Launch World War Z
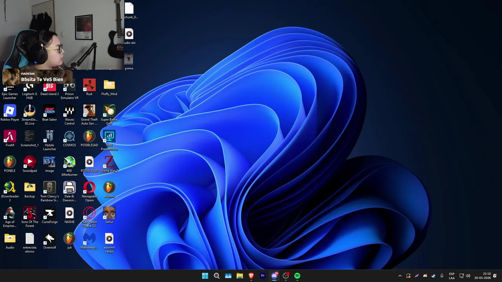Image resolution: width=502 pixels, height=282 pixels. pyautogui.click(x=109, y=164)
